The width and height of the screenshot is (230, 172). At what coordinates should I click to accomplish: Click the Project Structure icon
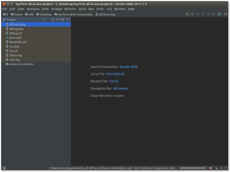pos(219,14)
